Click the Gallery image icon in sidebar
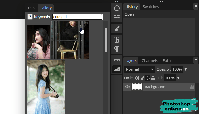 pos(117,69)
